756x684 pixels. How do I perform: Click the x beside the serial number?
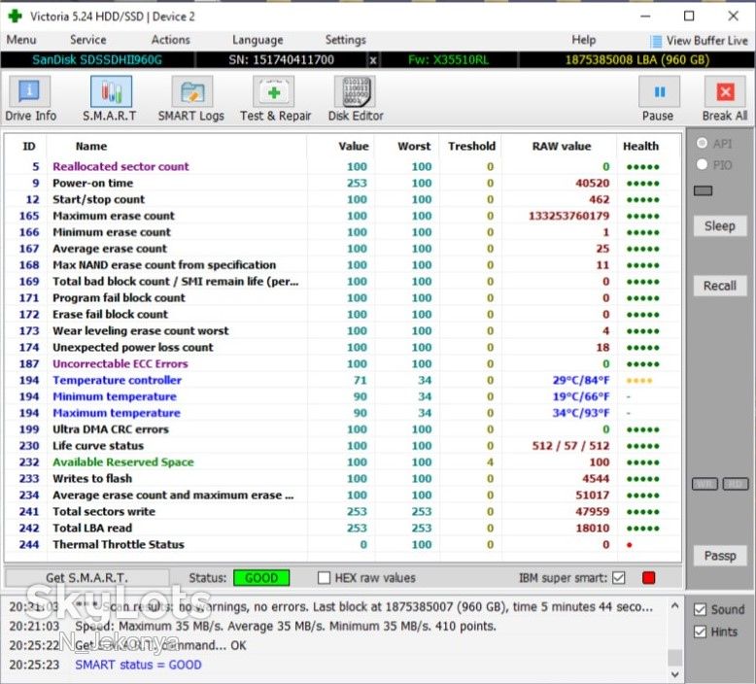[x=373, y=60]
